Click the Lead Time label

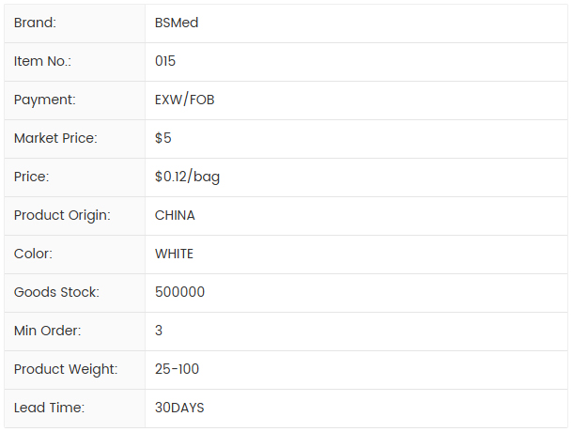coord(49,408)
